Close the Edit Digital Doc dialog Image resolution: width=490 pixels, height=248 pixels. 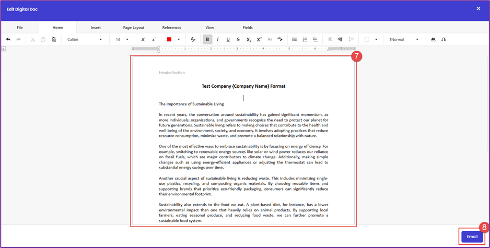pos(478,9)
